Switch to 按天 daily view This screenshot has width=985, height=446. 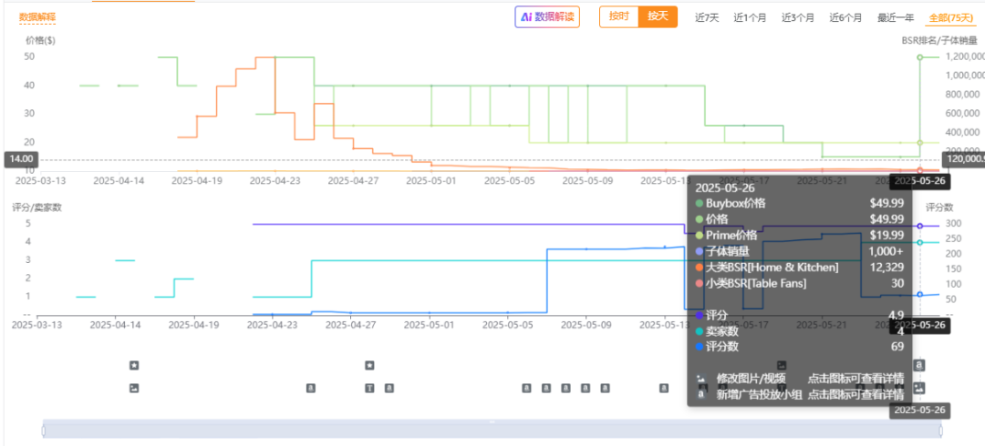tap(658, 16)
